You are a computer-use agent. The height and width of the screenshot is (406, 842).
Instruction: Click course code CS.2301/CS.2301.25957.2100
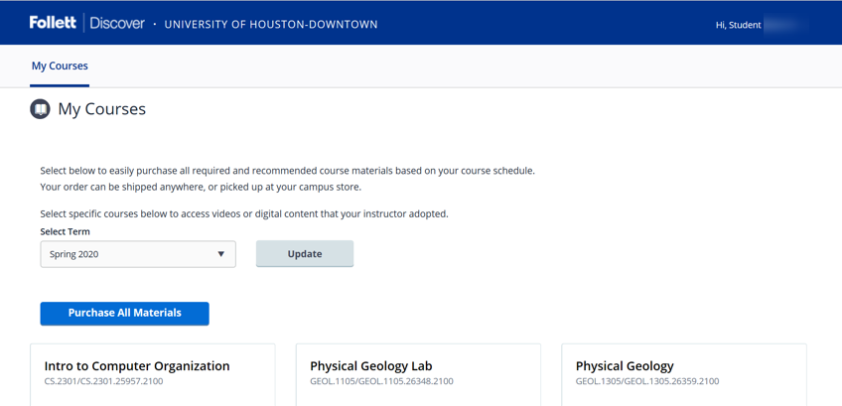[x=103, y=382]
